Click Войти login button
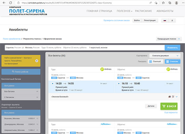The width and height of the screenshot is (185, 134). pyautogui.click(x=137, y=20)
